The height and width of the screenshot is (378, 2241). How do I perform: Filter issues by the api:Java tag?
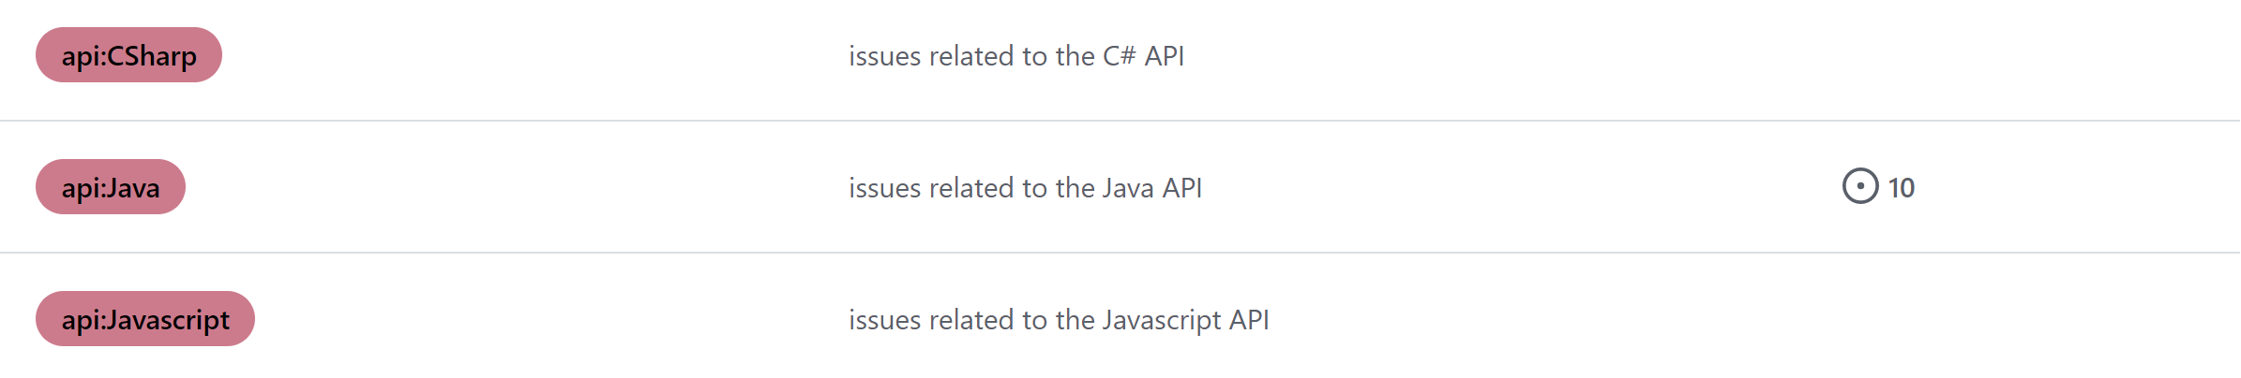pyautogui.click(x=111, y=187)
